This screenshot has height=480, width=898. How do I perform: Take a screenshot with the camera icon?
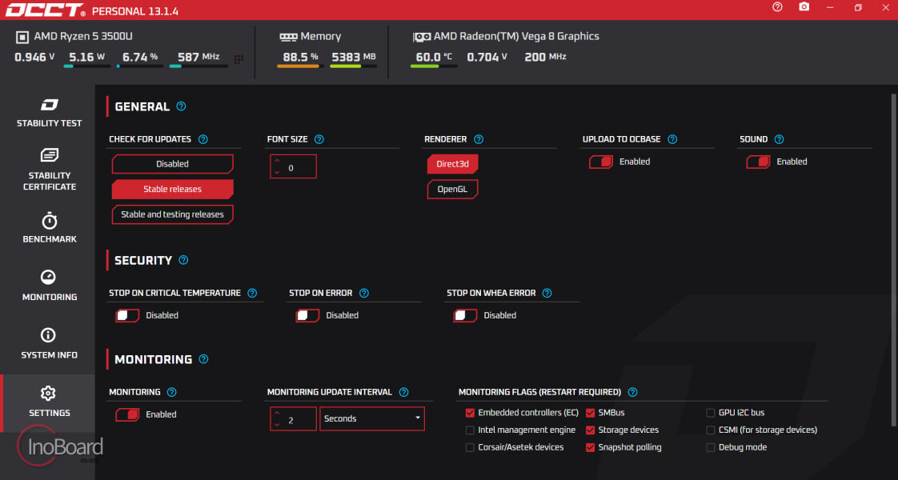(x=804, y=7)
